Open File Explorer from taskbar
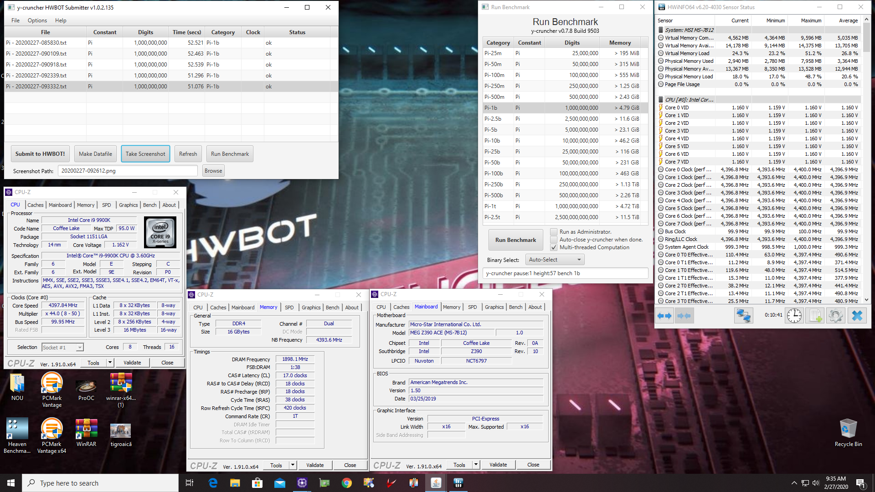The image size is (875, 492). click(235, 483)
